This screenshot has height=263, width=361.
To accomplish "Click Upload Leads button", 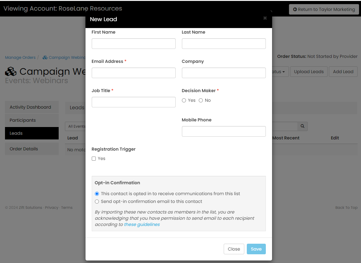I will click(309, 72).
